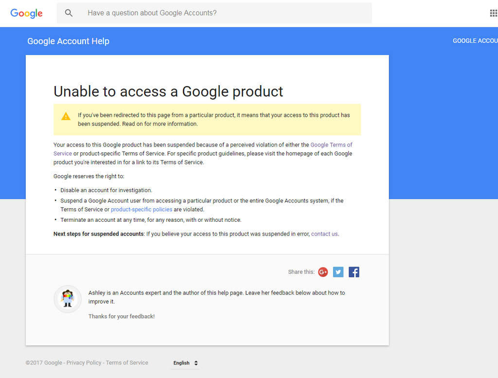Viewport: 498px width, 378px height.
Task: Click Ashley's author avatar
Action: click(x=68, y=299)
